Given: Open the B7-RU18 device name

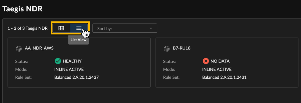Looking at the screenshot, I should 182,48.
